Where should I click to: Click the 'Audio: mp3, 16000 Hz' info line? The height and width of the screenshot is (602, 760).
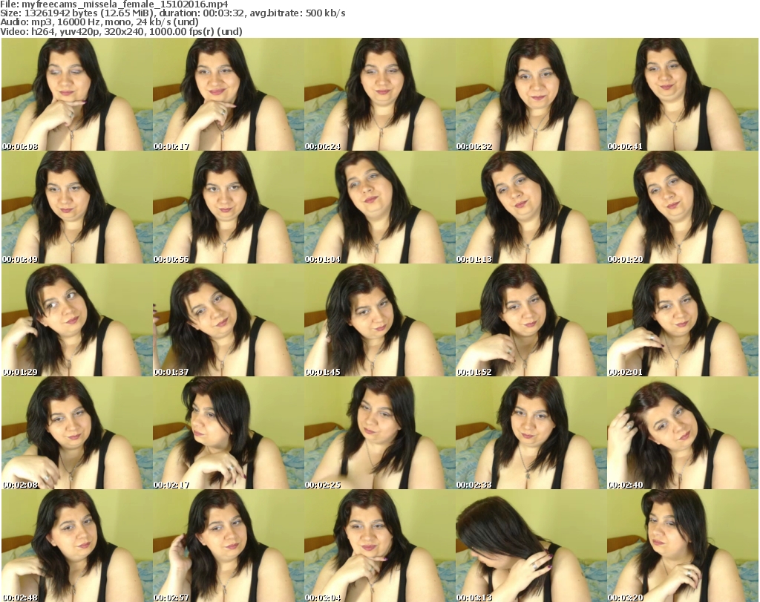point(99,22)
